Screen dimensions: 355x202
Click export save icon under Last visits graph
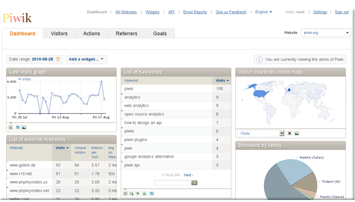click(18, 127)
